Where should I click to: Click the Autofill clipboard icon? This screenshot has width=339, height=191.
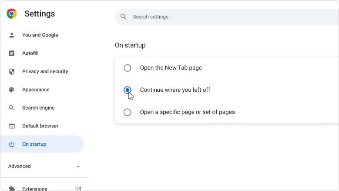click(x=12, y=54)
